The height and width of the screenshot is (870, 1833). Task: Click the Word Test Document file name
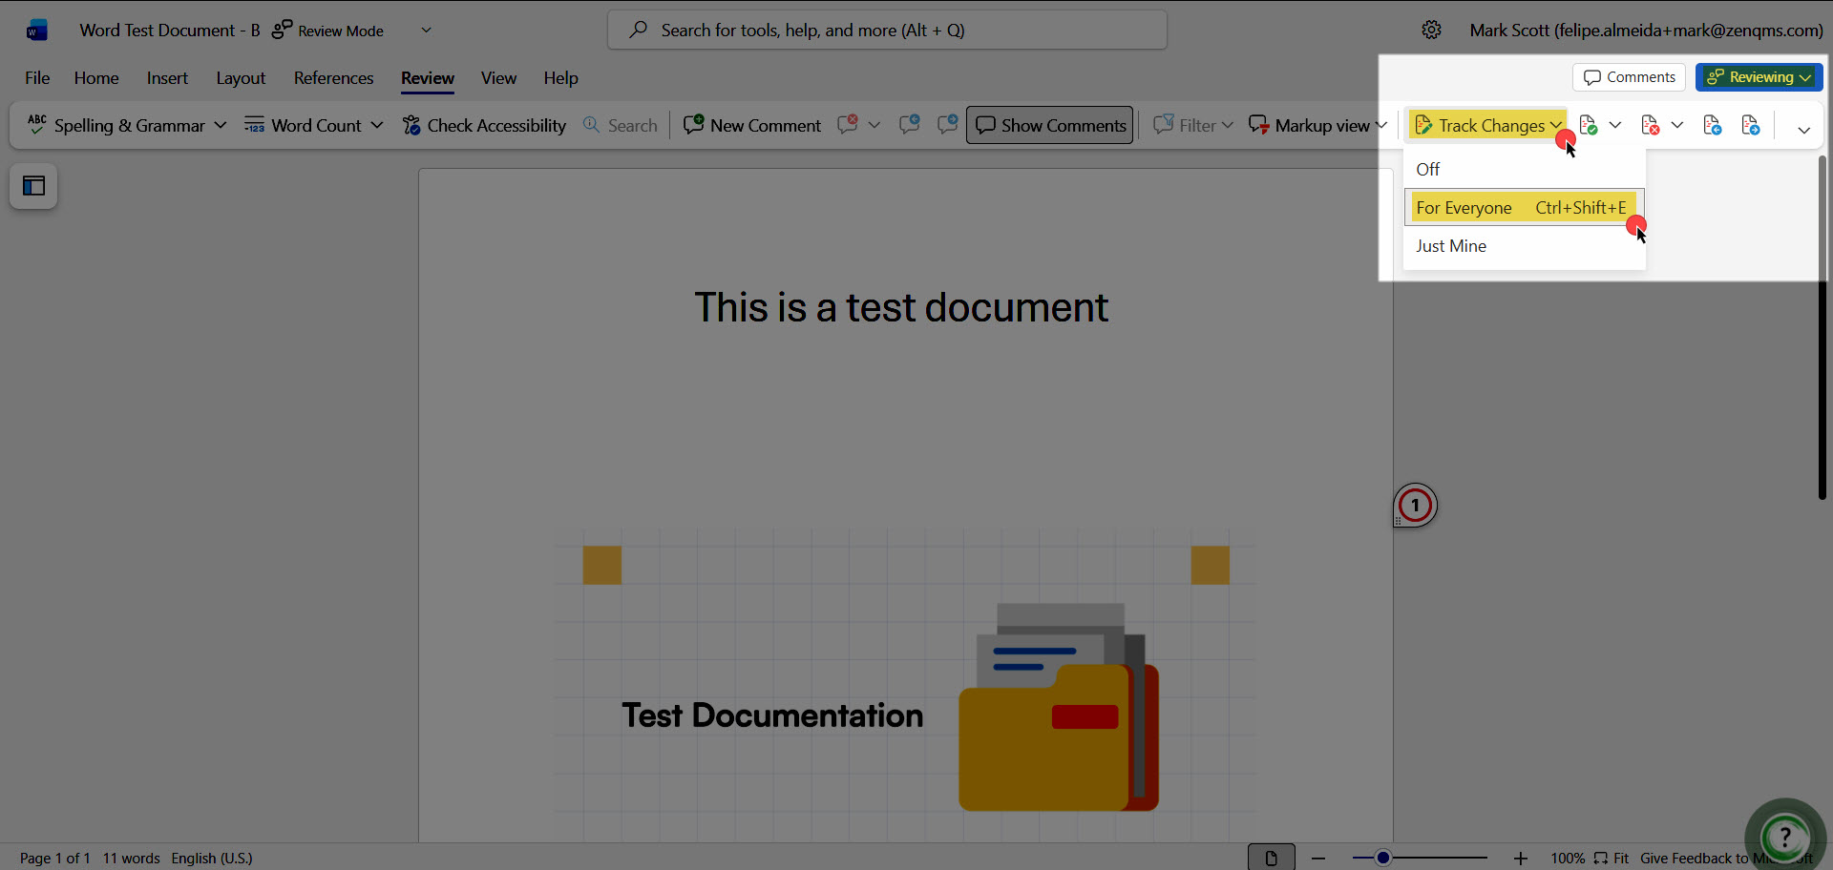click(170, 31)
